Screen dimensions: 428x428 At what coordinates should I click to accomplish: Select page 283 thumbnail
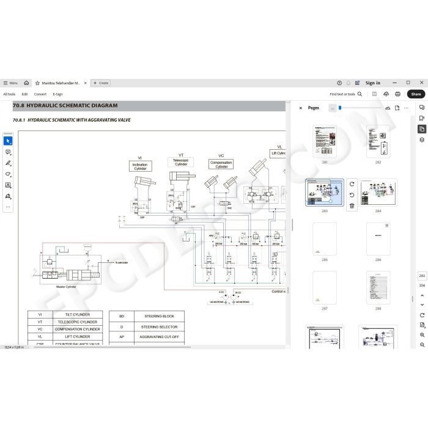[325, 193]
